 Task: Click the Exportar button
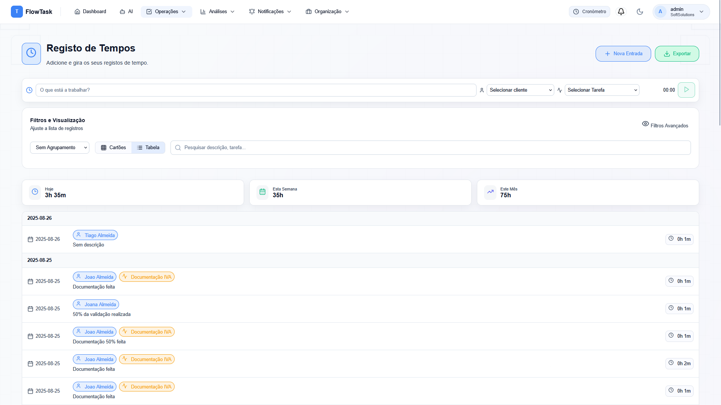tap(677, 54)
